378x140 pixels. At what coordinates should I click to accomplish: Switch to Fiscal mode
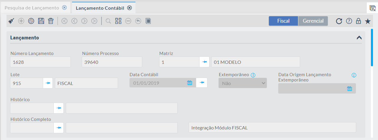(x=283, y=21)
